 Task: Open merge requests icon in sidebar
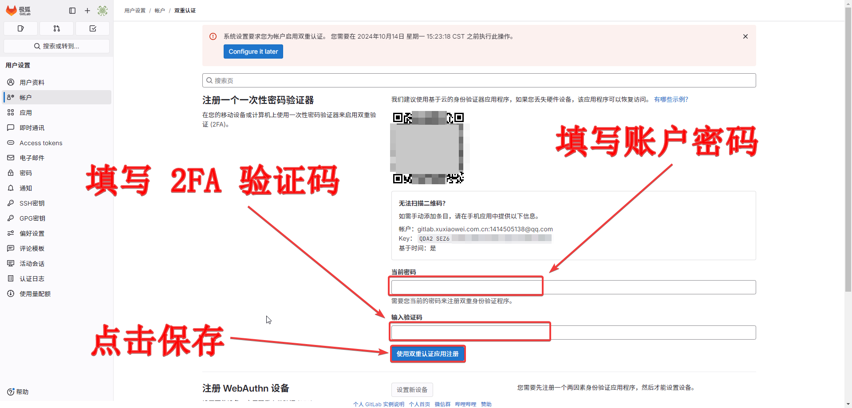point(56,28)
